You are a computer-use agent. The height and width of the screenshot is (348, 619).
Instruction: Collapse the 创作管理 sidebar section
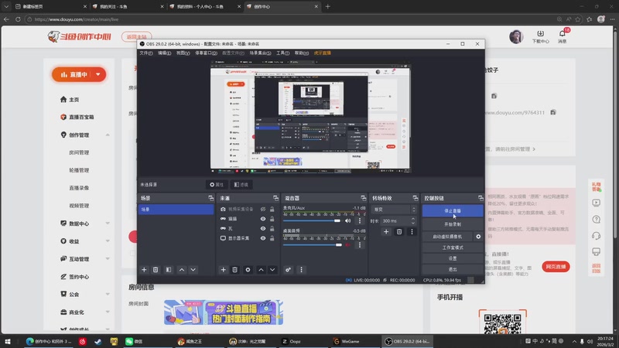tap(108, 135)
